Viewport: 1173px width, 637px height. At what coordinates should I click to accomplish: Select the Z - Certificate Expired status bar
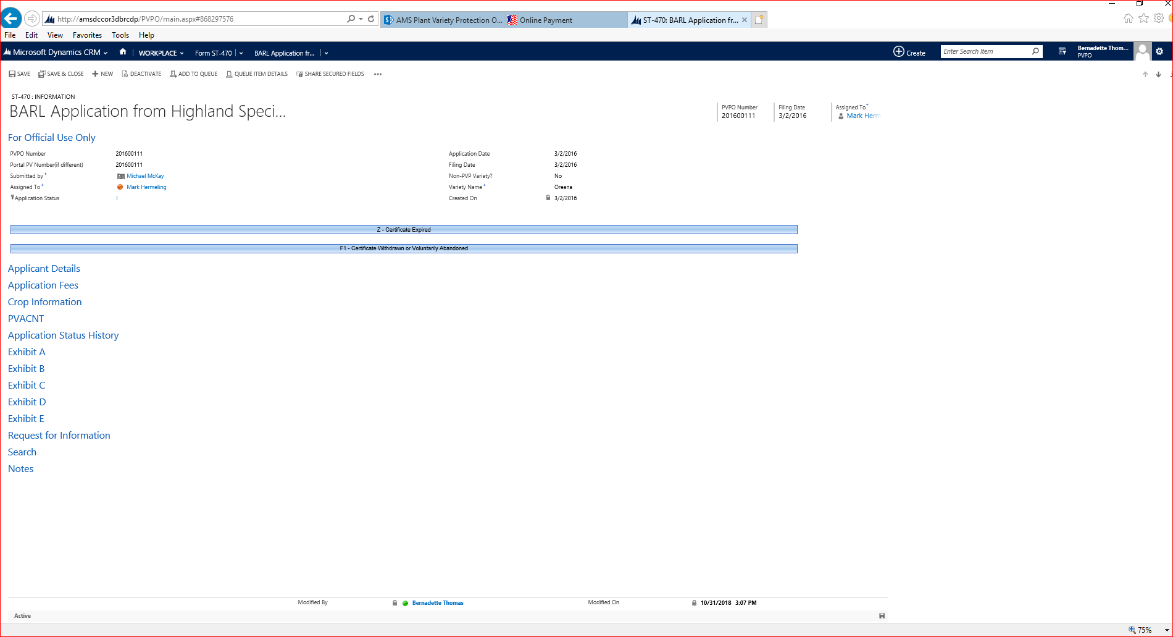404,230
